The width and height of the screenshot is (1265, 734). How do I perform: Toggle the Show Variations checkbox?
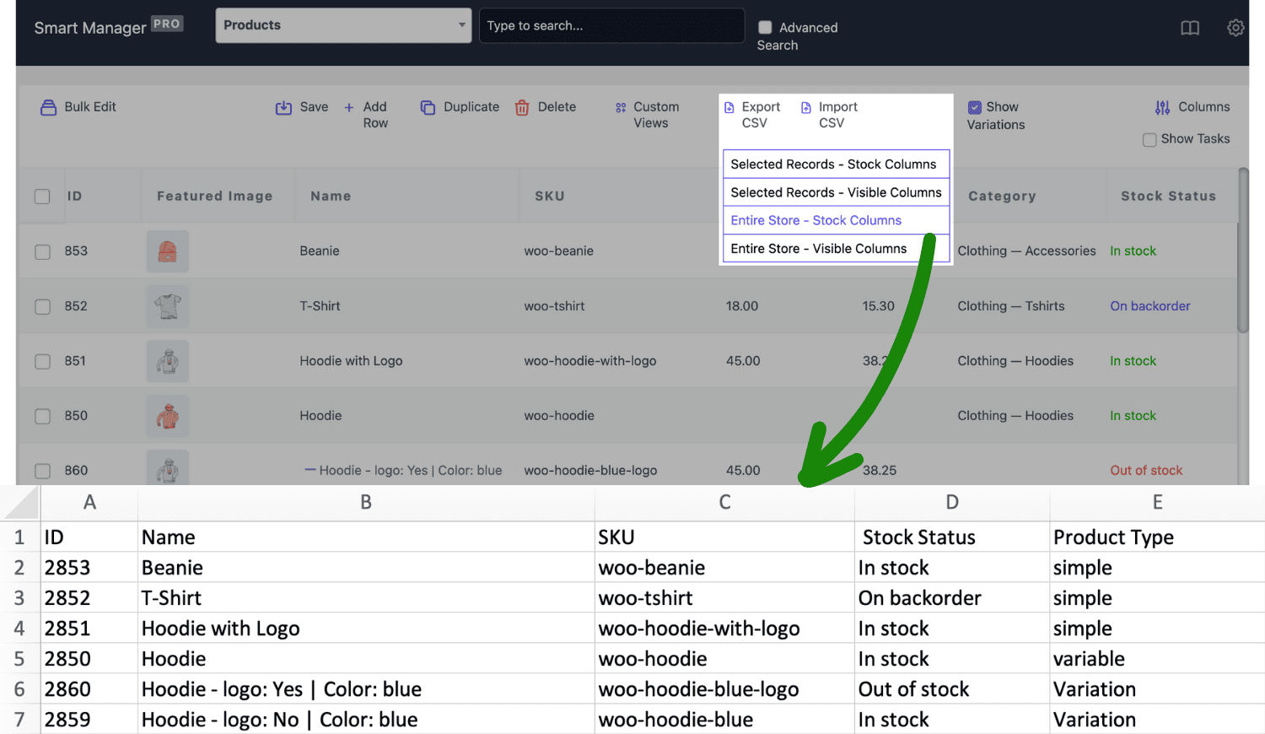point(975,108)
